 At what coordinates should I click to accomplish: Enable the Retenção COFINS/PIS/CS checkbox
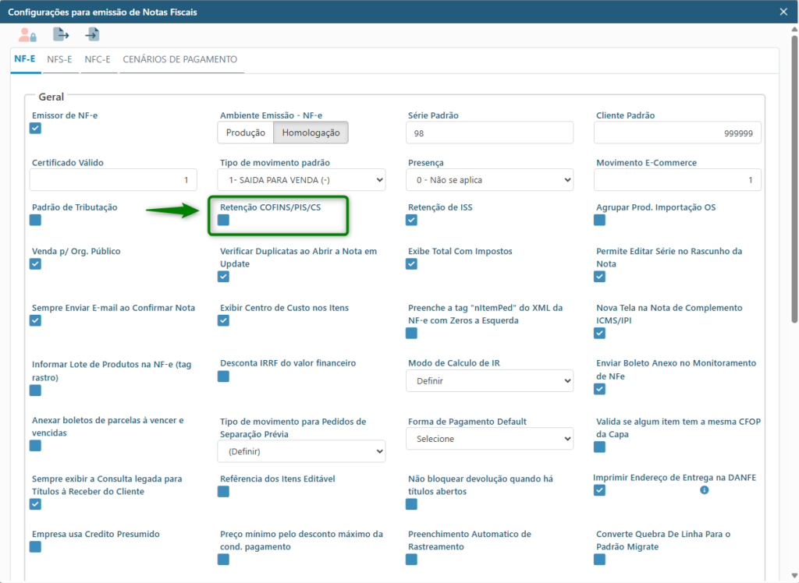(x=224, y=221)
